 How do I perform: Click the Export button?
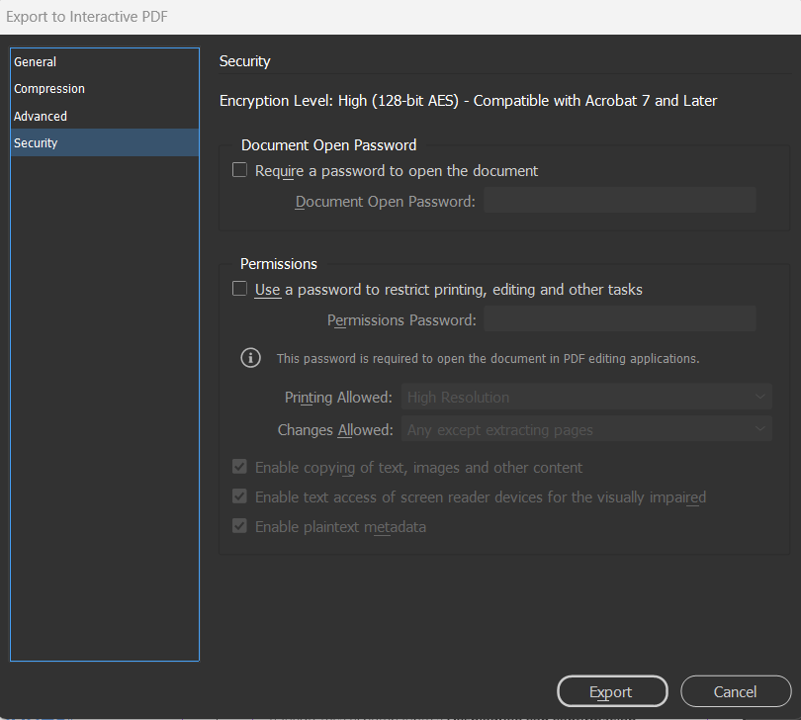point(612,691)
